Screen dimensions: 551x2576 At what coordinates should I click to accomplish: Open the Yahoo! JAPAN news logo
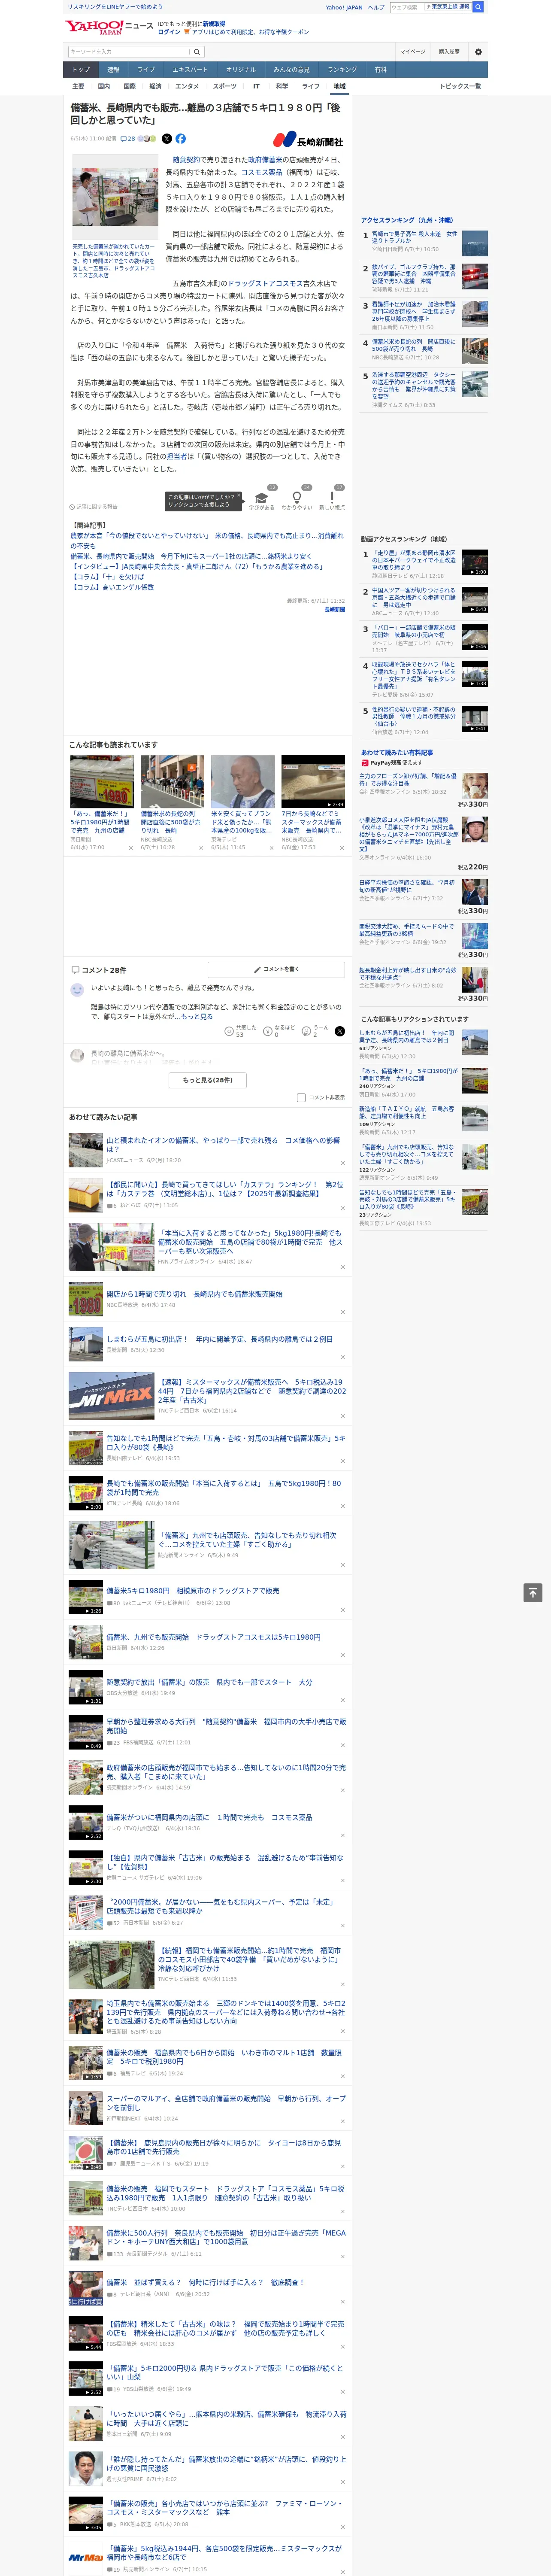(x=110, y=27)
